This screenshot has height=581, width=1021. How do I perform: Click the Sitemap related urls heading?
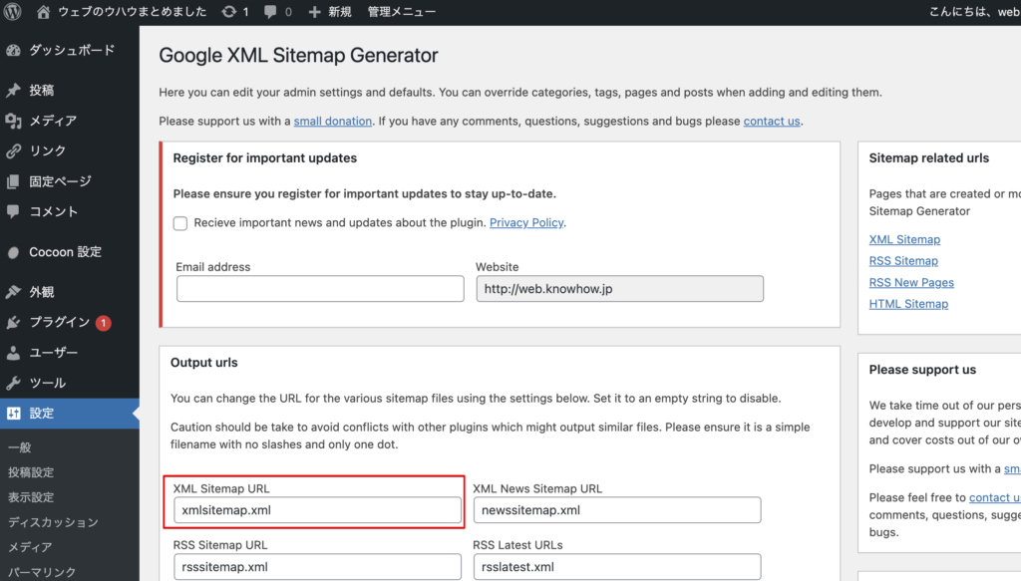pos(929,158)
